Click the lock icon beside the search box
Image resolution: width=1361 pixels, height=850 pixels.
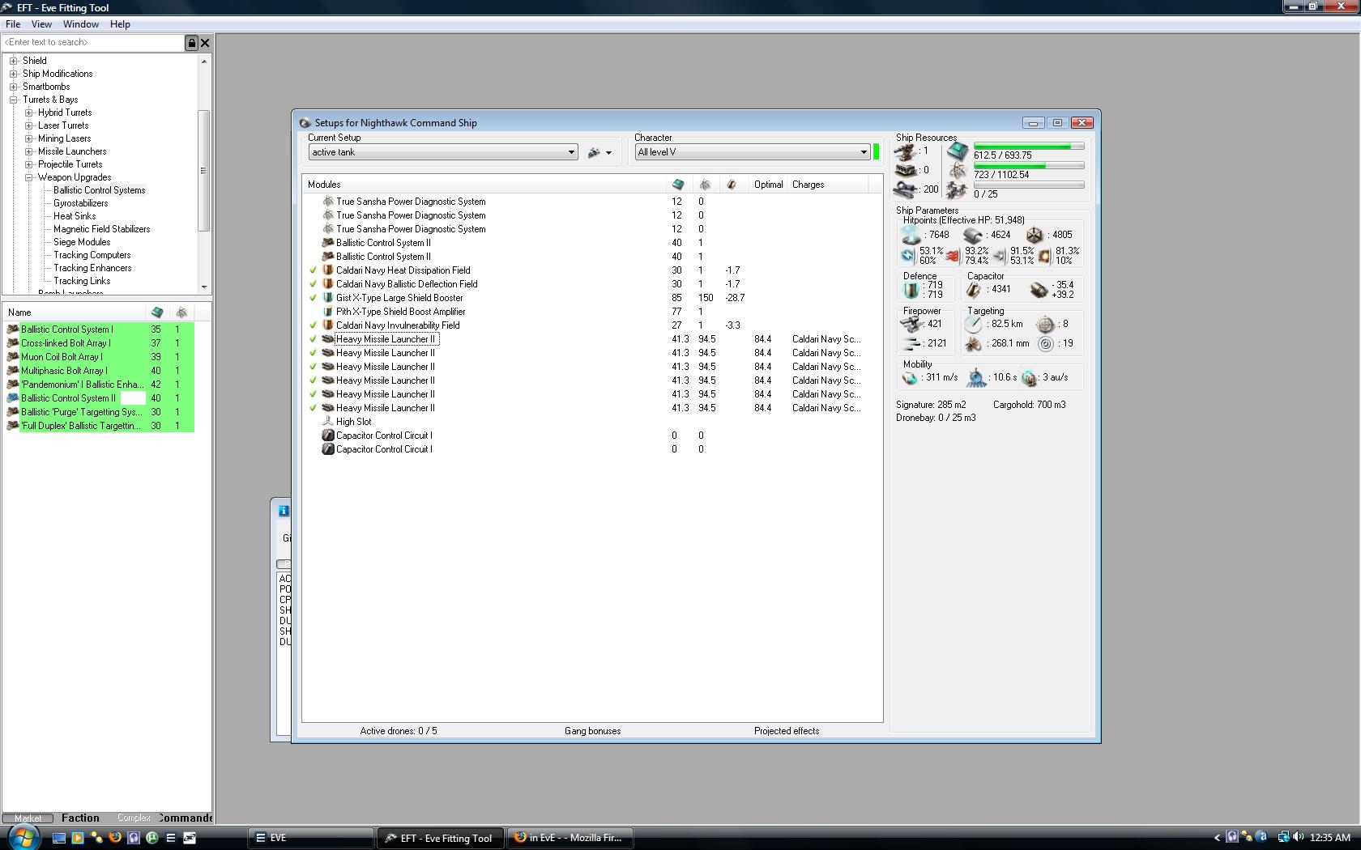[192, 43]
